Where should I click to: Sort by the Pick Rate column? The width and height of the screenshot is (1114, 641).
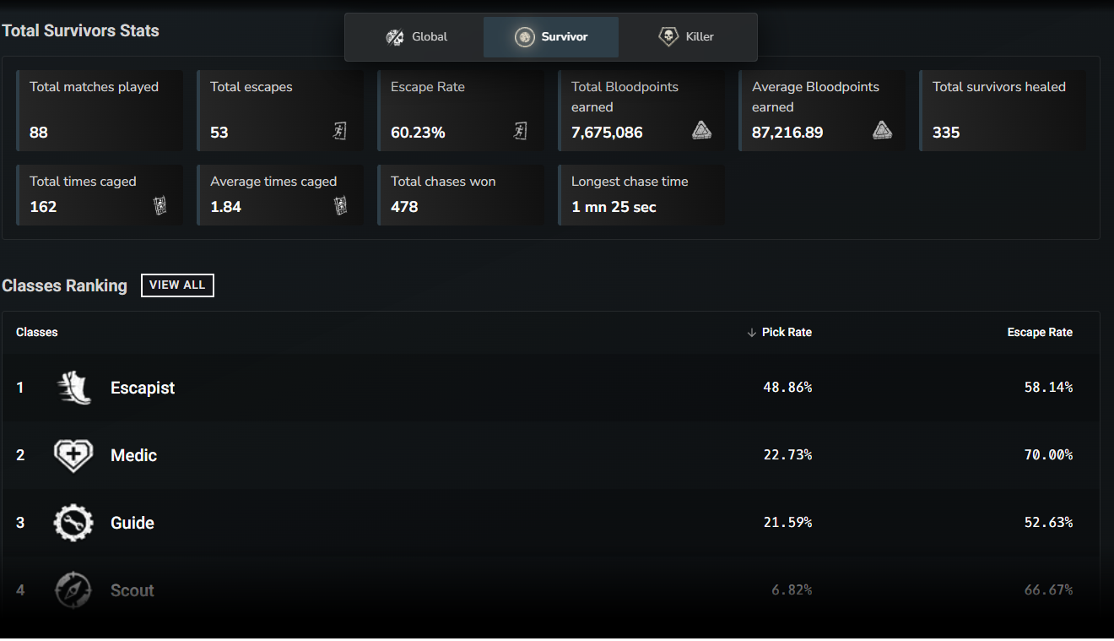pyautogui.click(x=787, y=333)
